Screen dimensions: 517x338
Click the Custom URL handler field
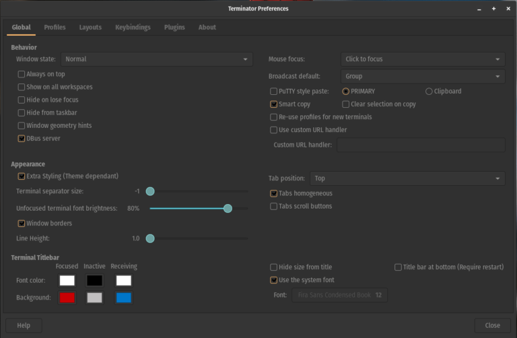click(421, 145)
